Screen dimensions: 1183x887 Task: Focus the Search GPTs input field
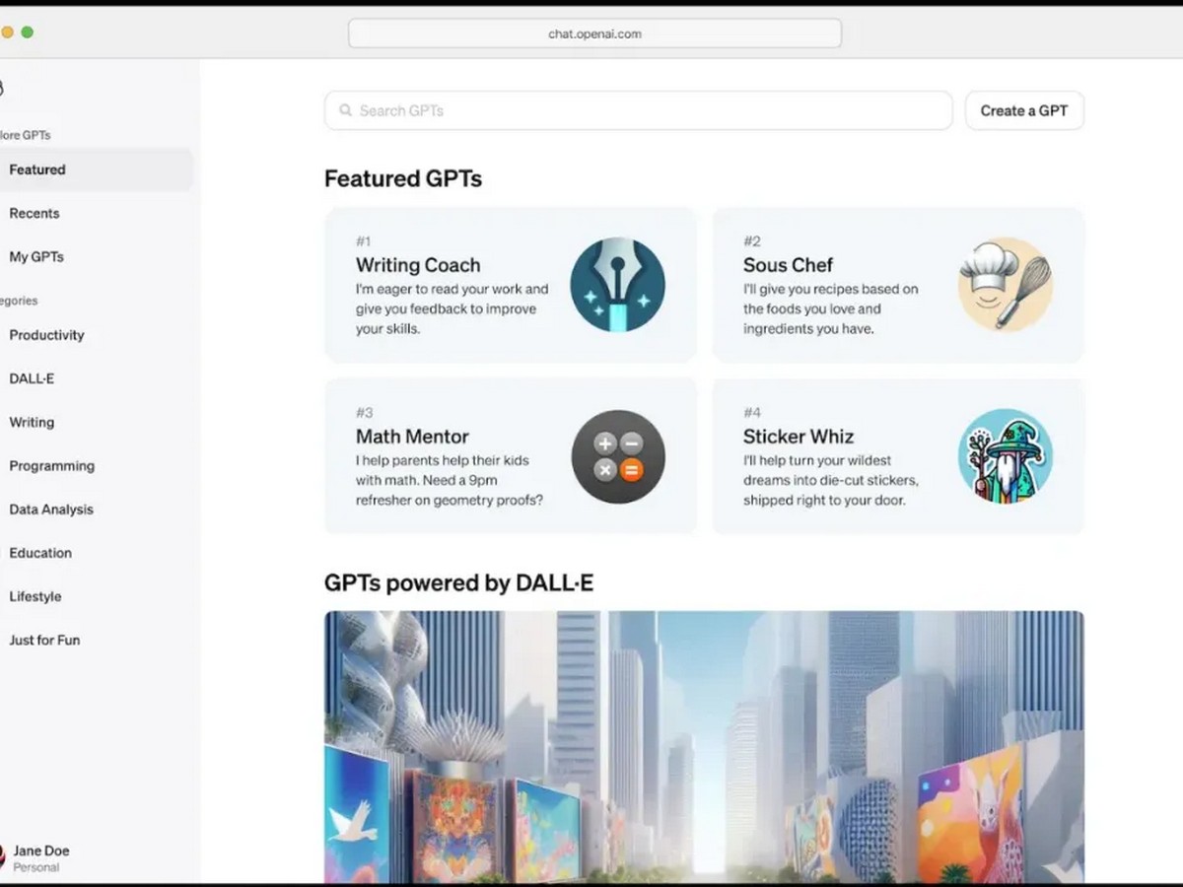(x=638, y=110)
